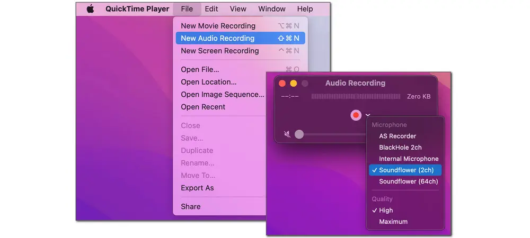Viewport: 530px width, 238px height.
Task: Collapse the options chevron beside record button
Action: pyautogui.click(x=368, y=115)
